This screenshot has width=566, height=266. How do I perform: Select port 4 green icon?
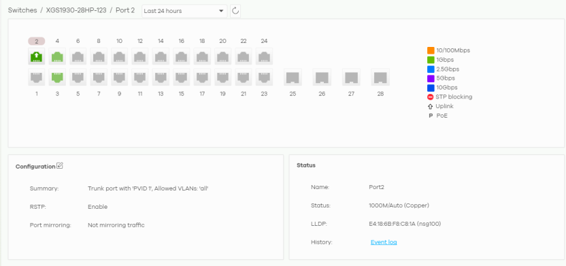57,56
